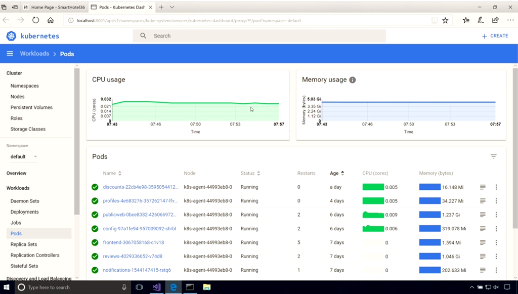Open logs icon for discounts pod

click(483, 187)
